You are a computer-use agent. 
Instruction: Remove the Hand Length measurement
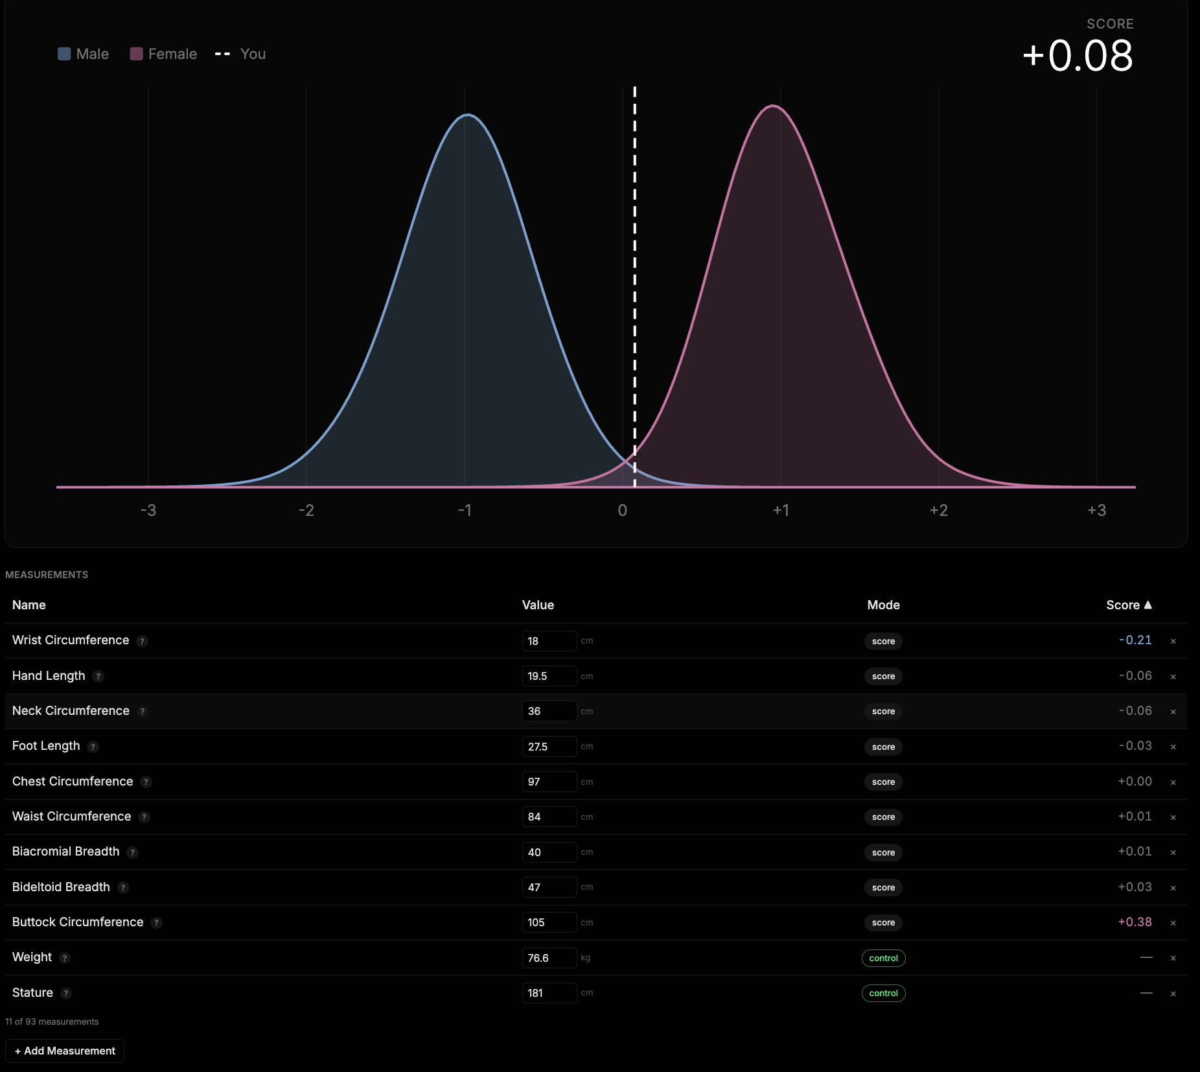click(x=1173, y=677)
